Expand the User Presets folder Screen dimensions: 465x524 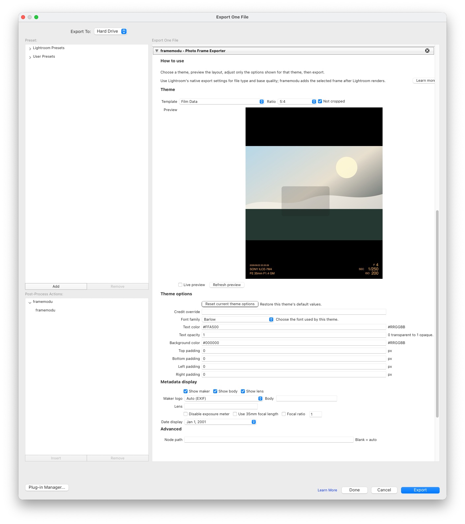(x=30, y=57)
